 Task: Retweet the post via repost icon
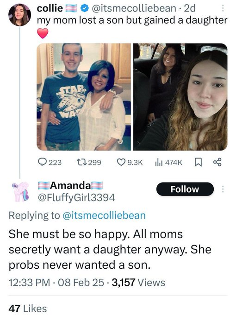click(x=81, y=162)
